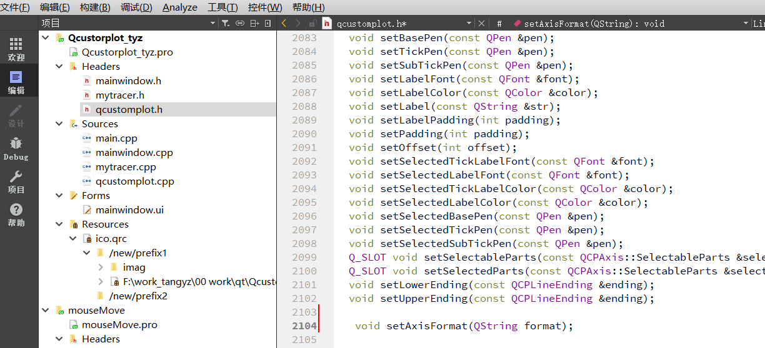Open main.cpp in the project tree
The image size is (765, 348).
click(x=116, y=138)
